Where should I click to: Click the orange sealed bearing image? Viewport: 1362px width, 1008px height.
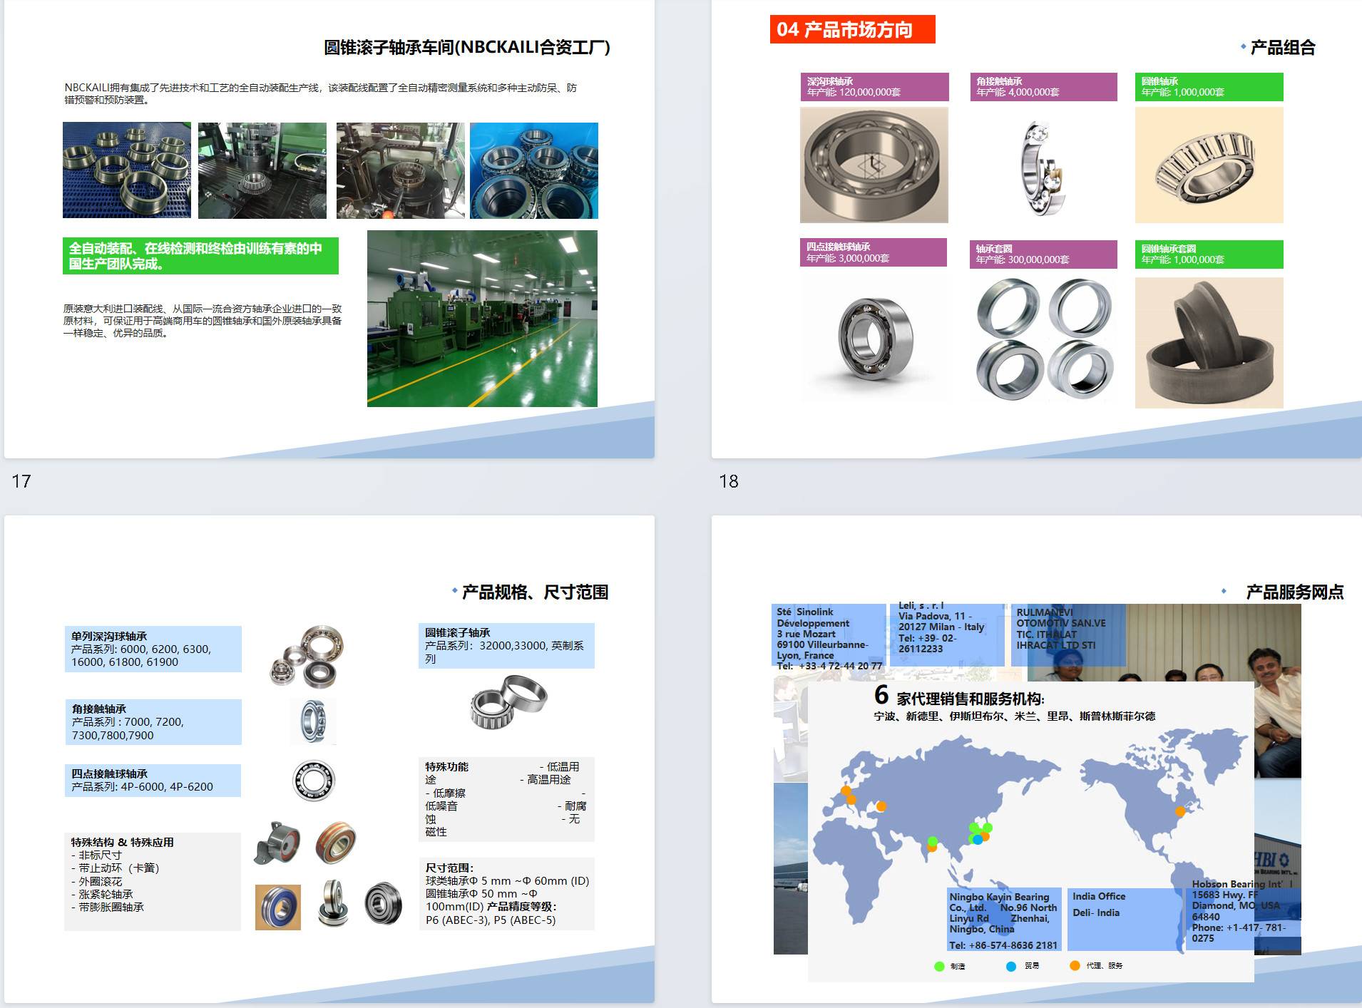tap(336, 842)
